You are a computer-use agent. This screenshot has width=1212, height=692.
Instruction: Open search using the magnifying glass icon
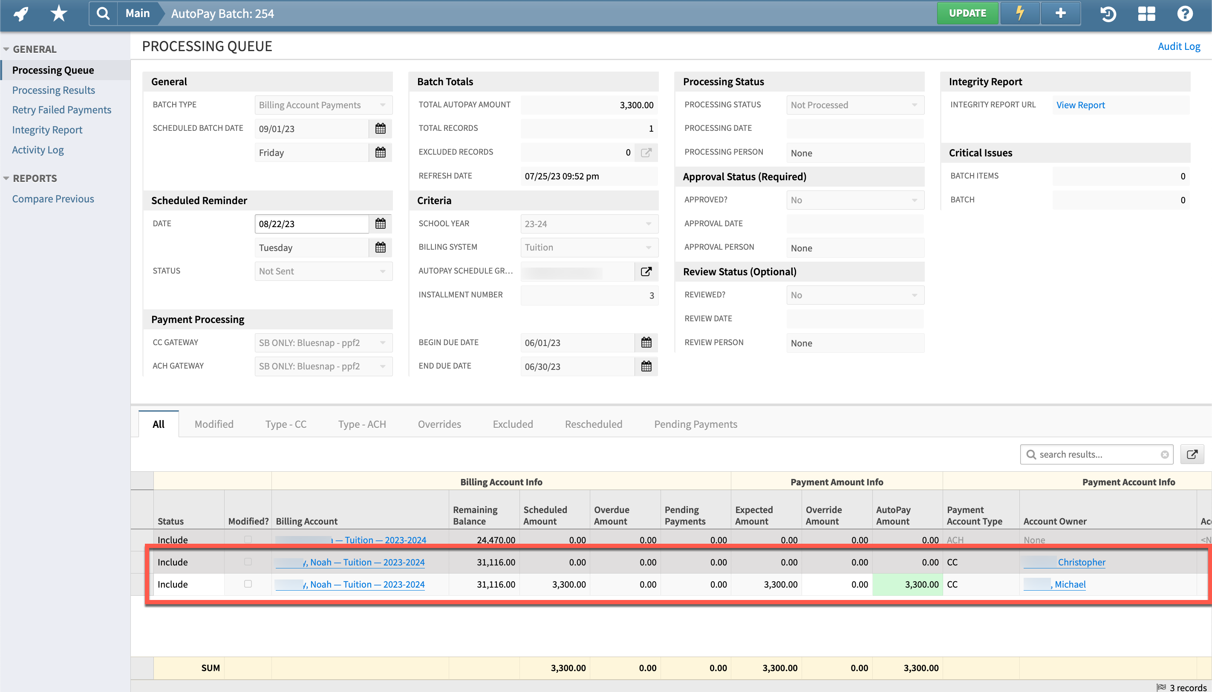coord(103,13)
